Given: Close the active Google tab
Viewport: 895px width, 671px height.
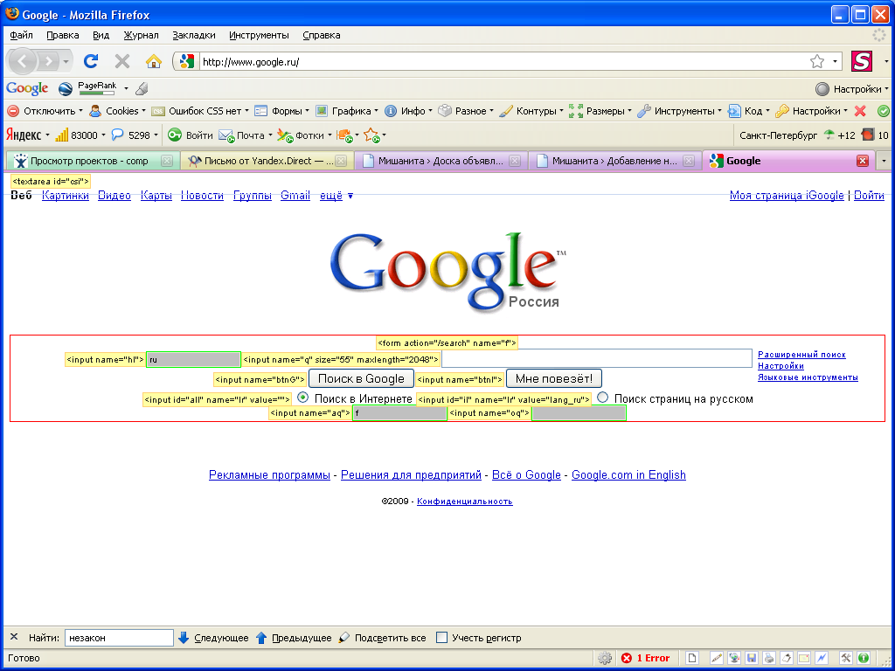Looking at the screenshot, I should click(x=863, y=161).
